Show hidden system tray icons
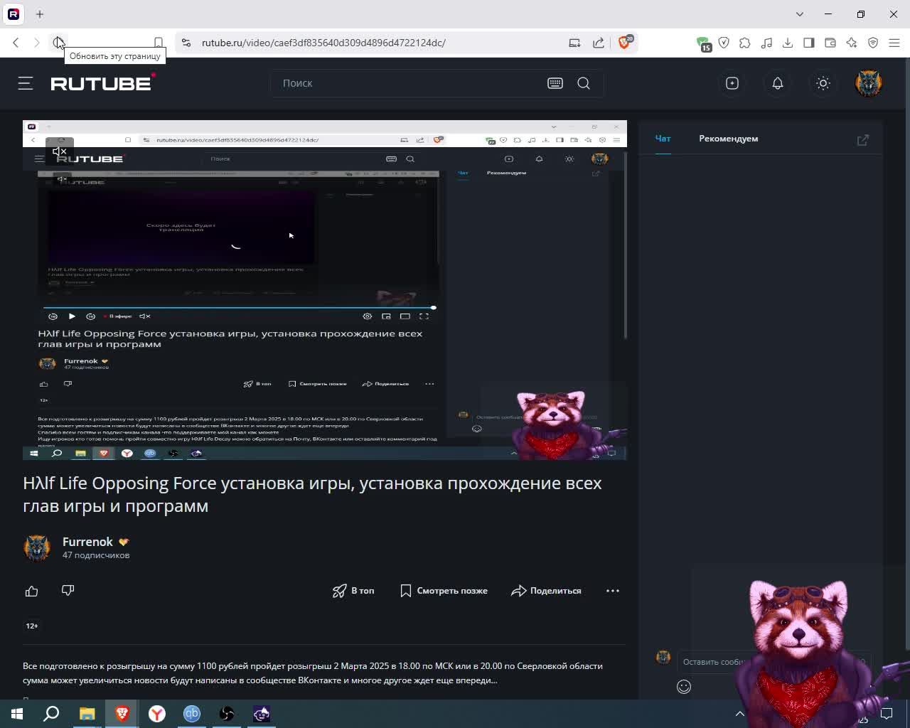The width and height of the screenshot is (910, 728). (x=740, y=714)
